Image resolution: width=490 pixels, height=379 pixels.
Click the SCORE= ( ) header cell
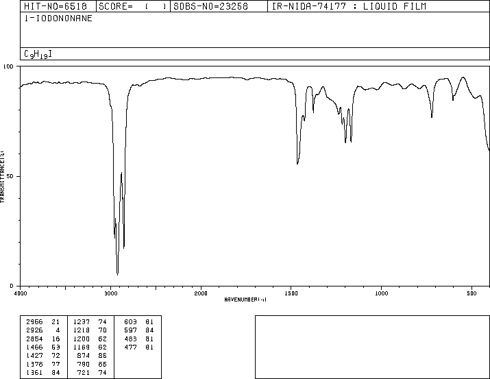(x=133, y=6)
